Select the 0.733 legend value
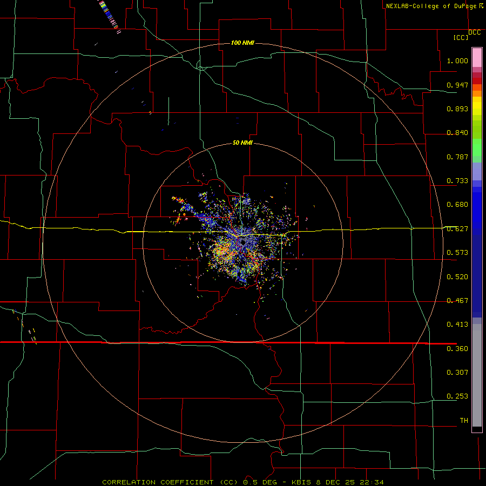Screen dimensions: 486x486 click(457, 181)
